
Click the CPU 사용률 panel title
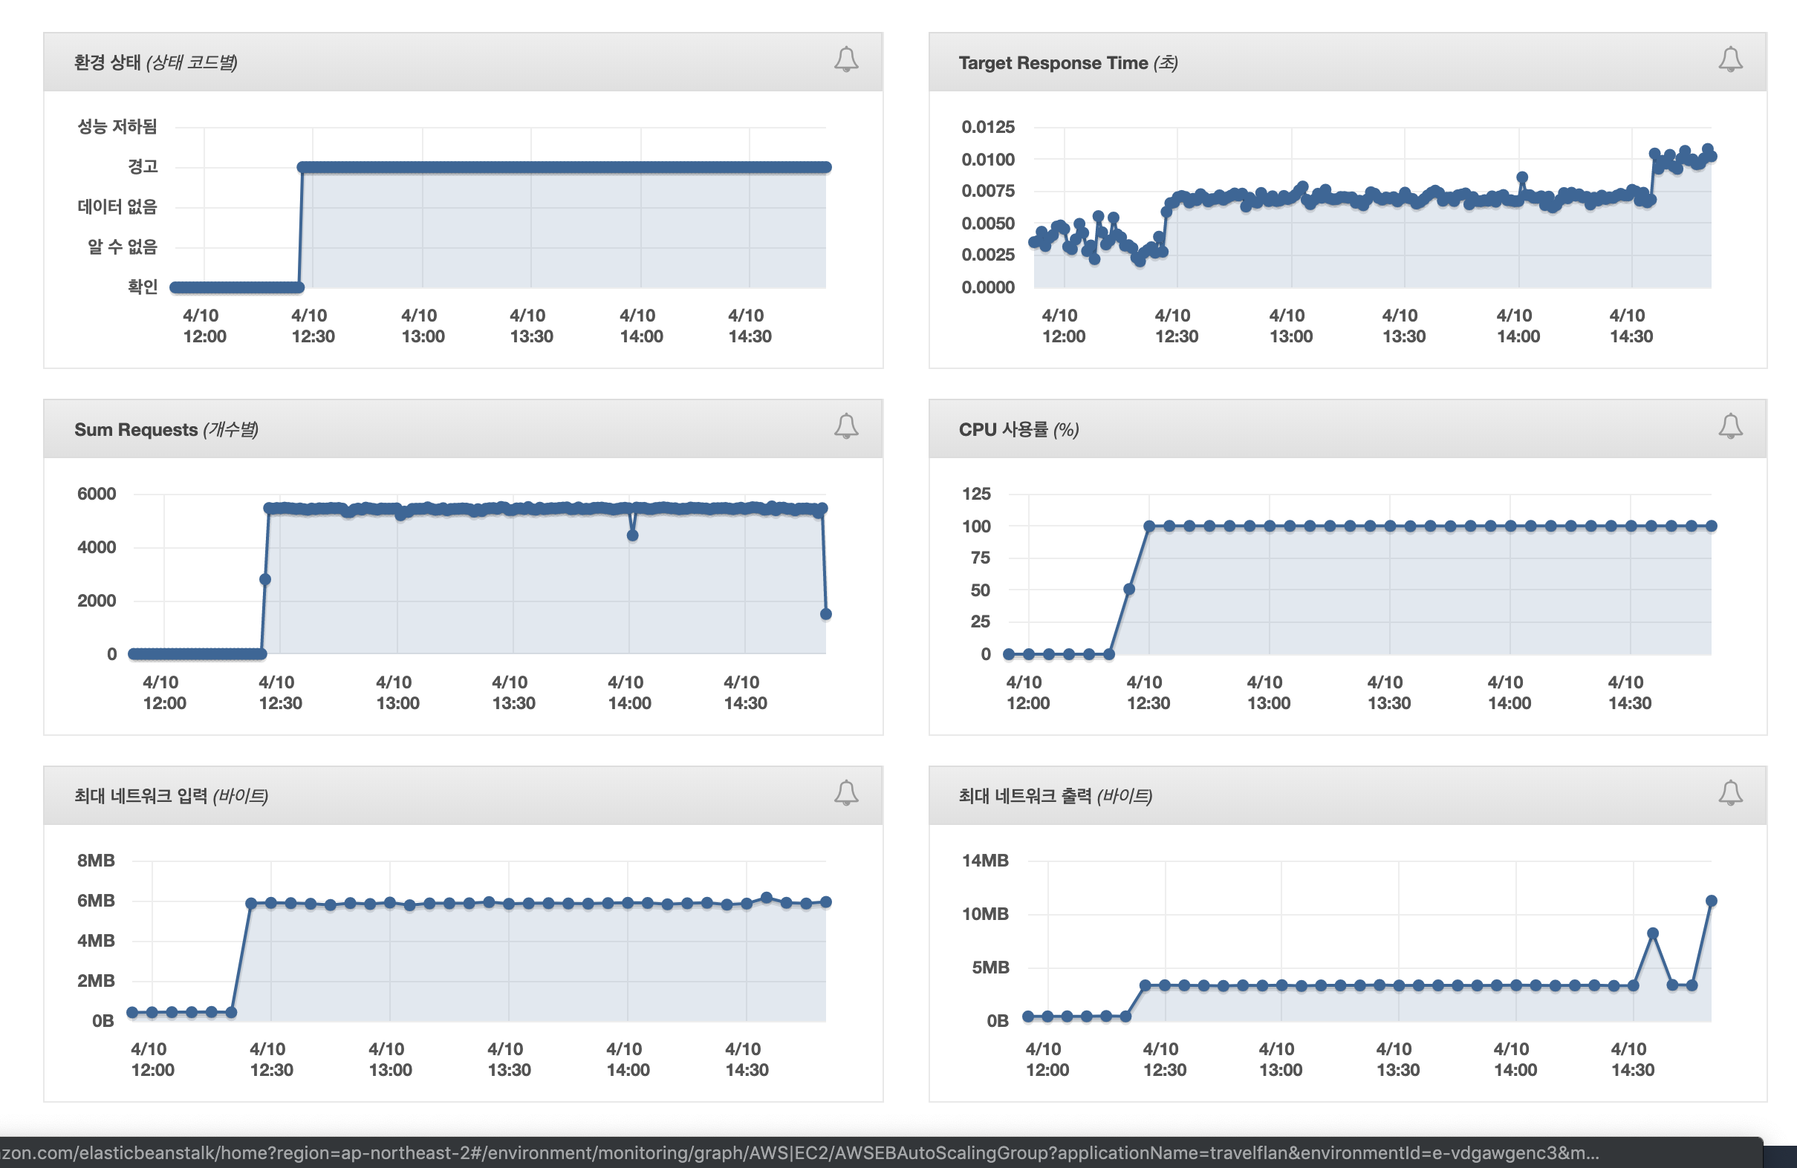coord(1018,429)
